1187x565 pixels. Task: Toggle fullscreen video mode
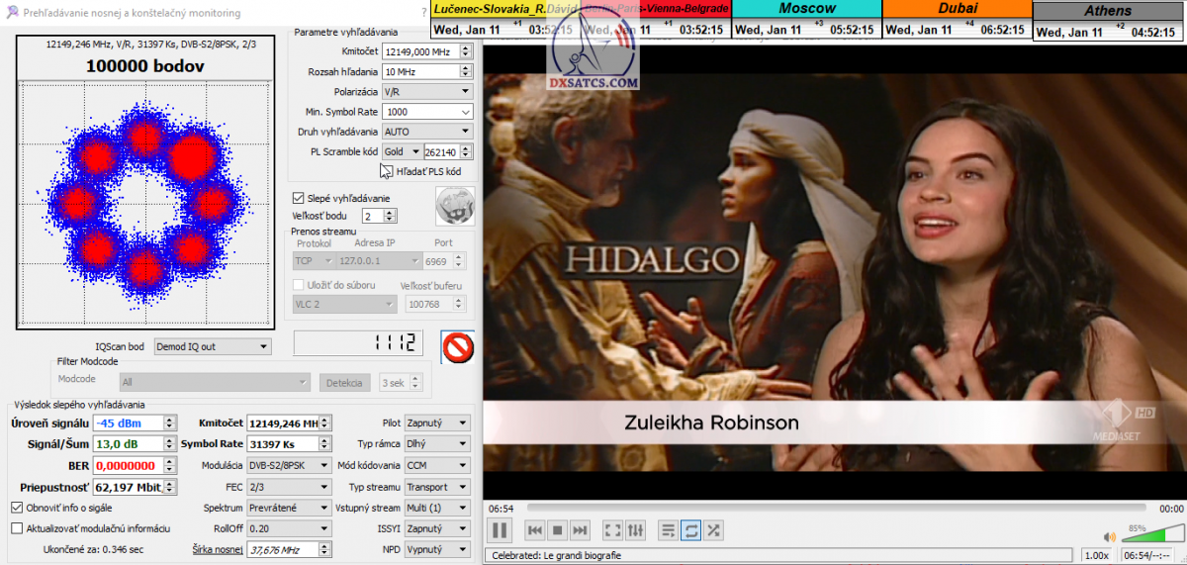612,530
